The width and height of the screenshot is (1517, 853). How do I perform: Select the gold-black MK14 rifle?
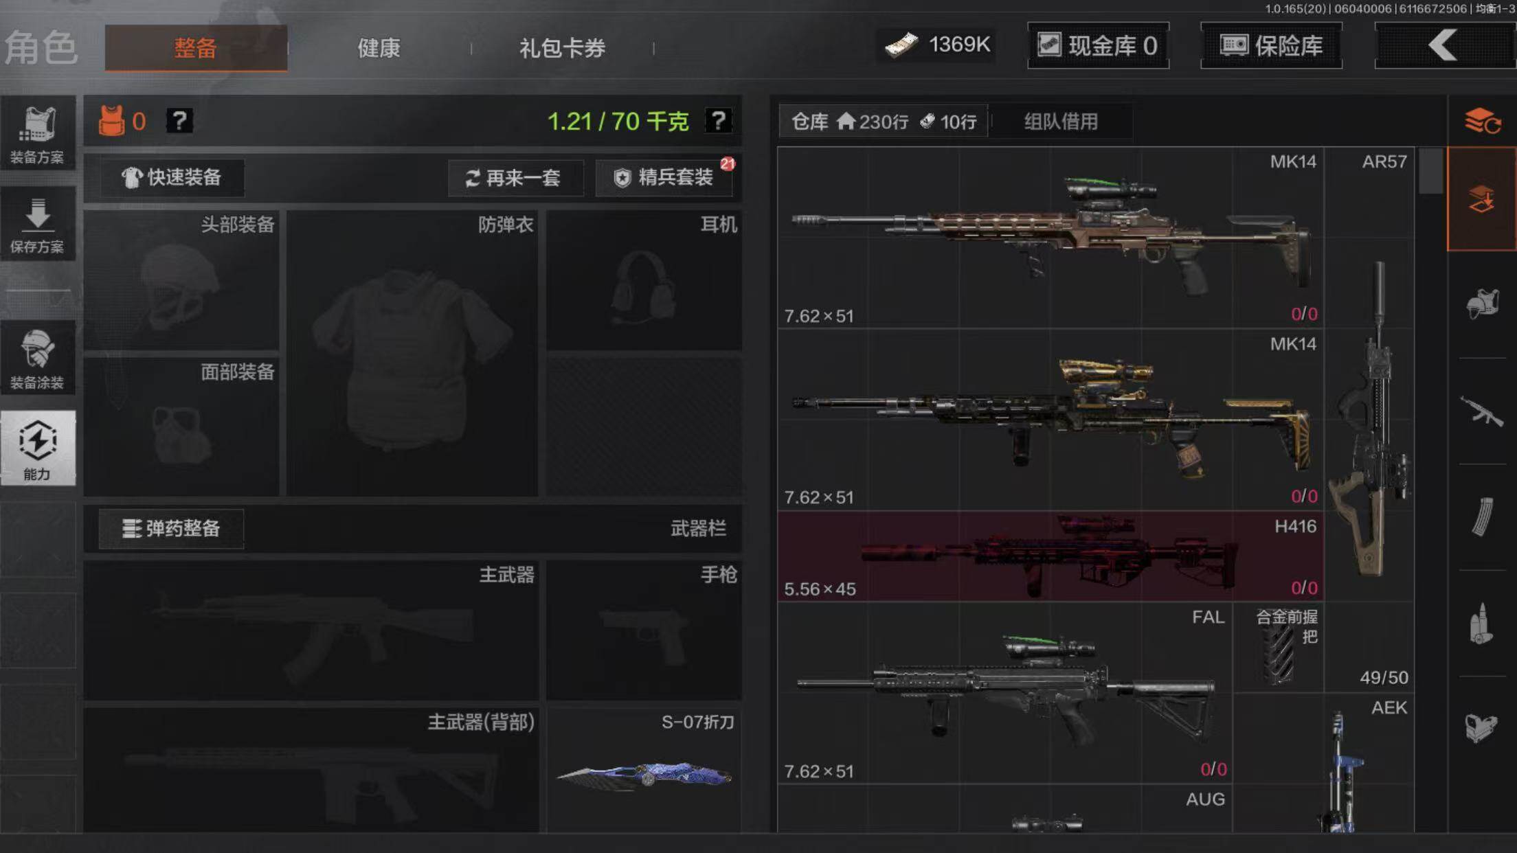pyautogui.click(x=1050, y=420)
